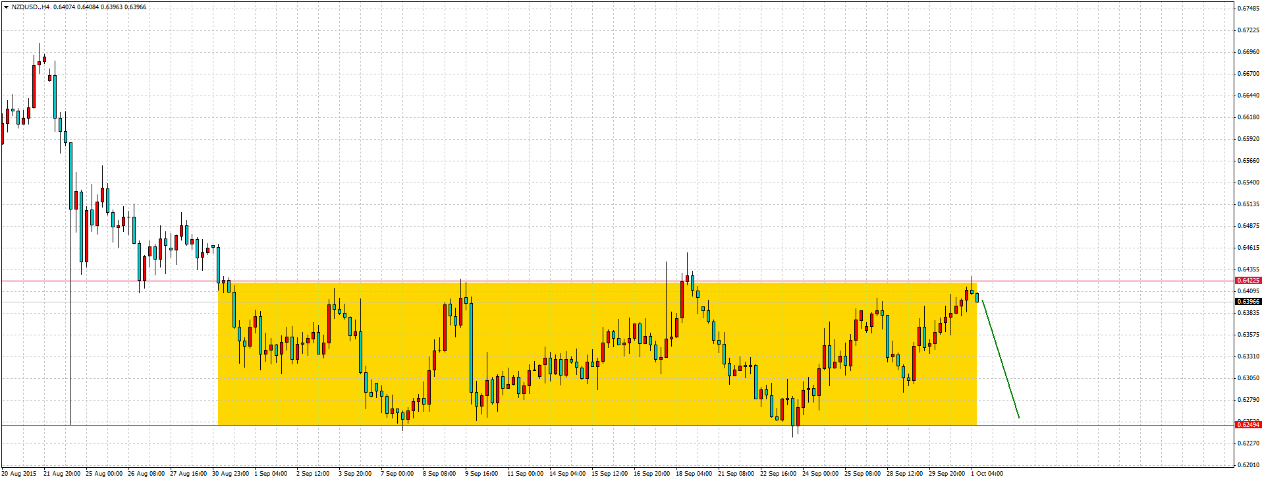This screenshot has height=479, width=1262.
Task: Click the 1 Oct 04:00 time label
Action: pyautogui.click(x=987, y=473)
